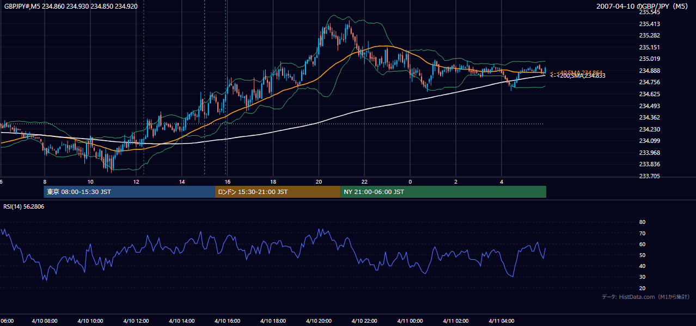Click hour tick 8 on the price chart axis

coord(45,181)
